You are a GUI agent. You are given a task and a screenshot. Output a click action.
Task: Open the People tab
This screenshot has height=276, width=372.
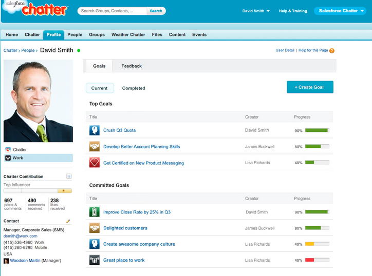point(75,34)
